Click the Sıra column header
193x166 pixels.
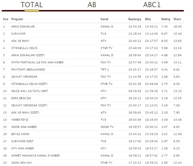5,19
